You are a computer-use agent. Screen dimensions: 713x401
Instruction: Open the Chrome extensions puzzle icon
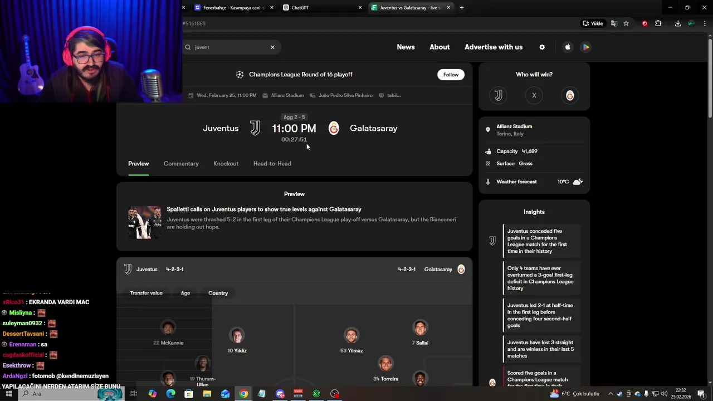point(658,23)
